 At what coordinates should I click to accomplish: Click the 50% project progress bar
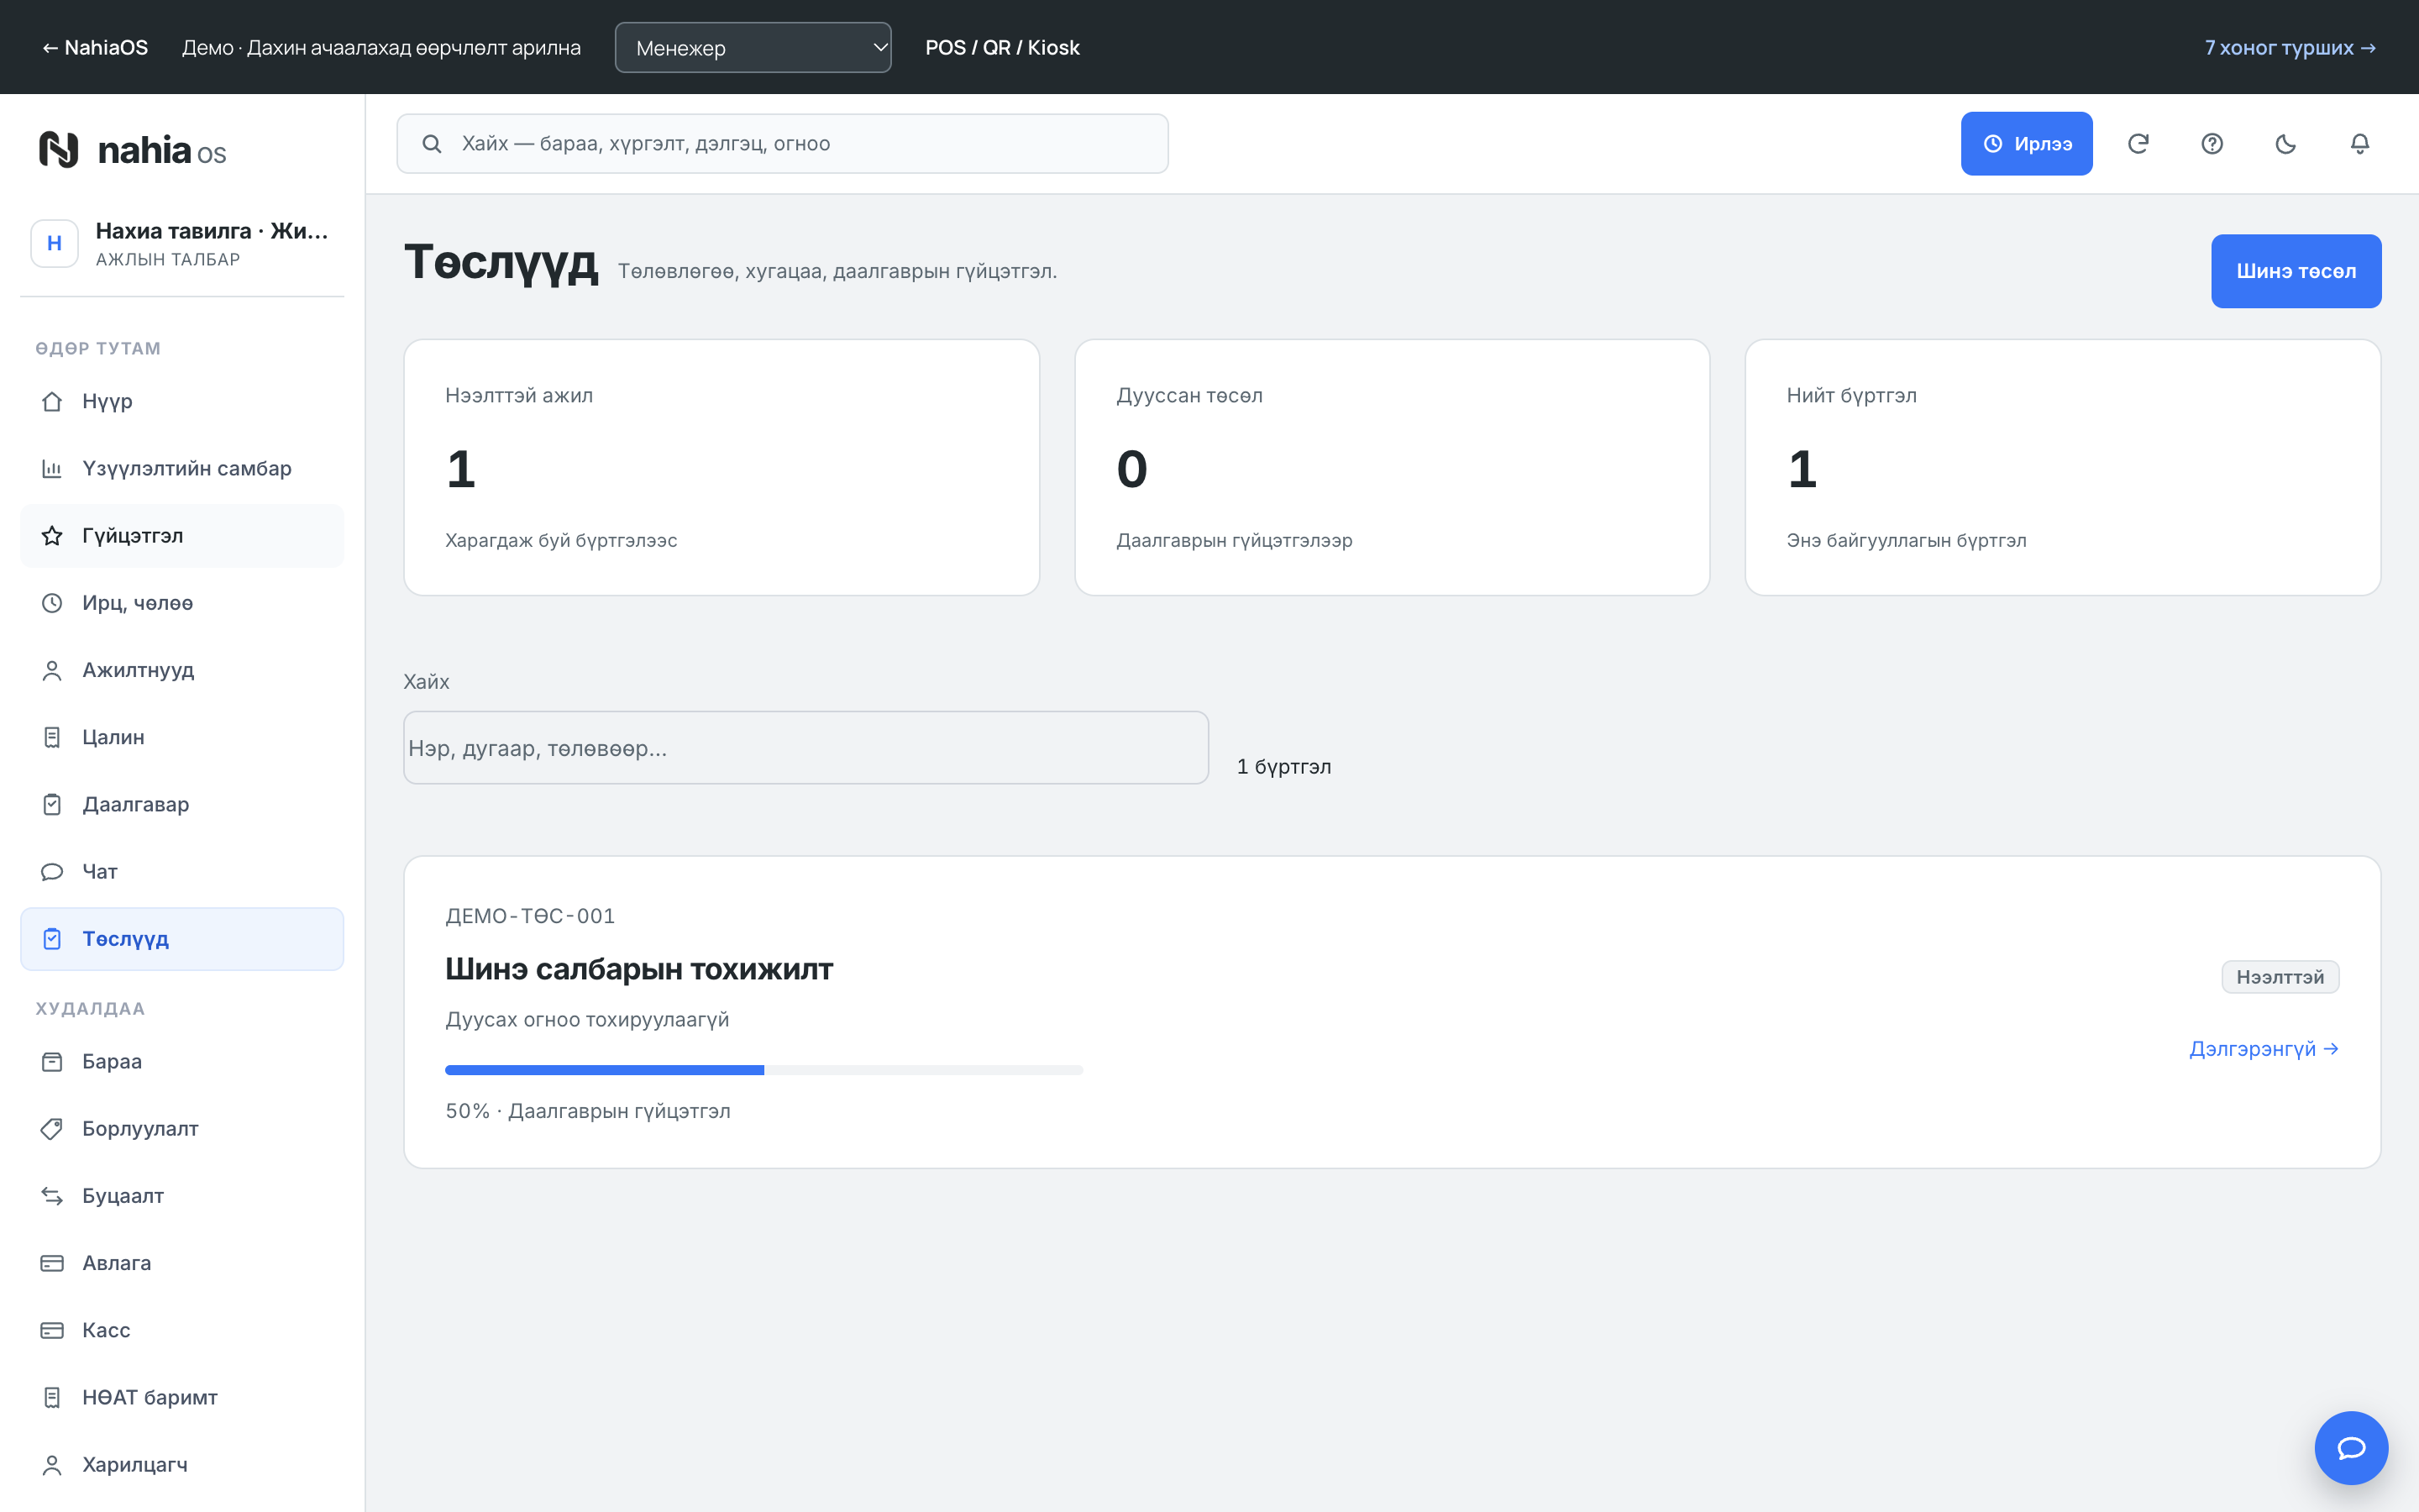(x=763, y=1070)
